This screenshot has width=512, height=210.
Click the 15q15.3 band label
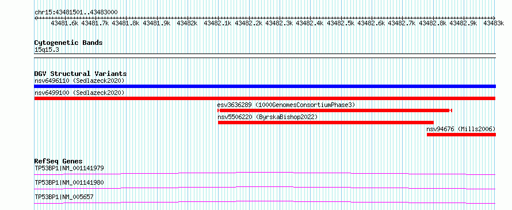click(47, 50)
